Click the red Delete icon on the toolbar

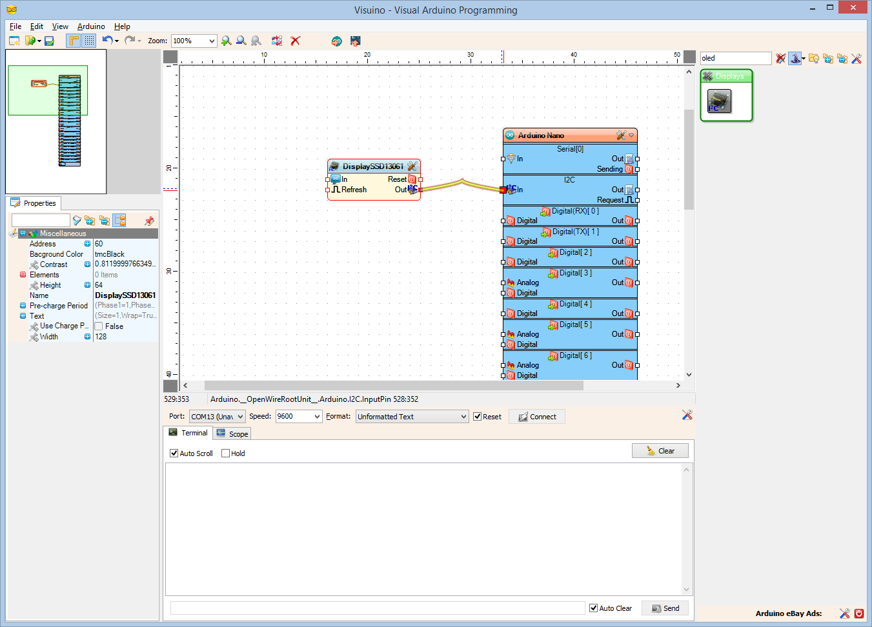tap(295, 41)
